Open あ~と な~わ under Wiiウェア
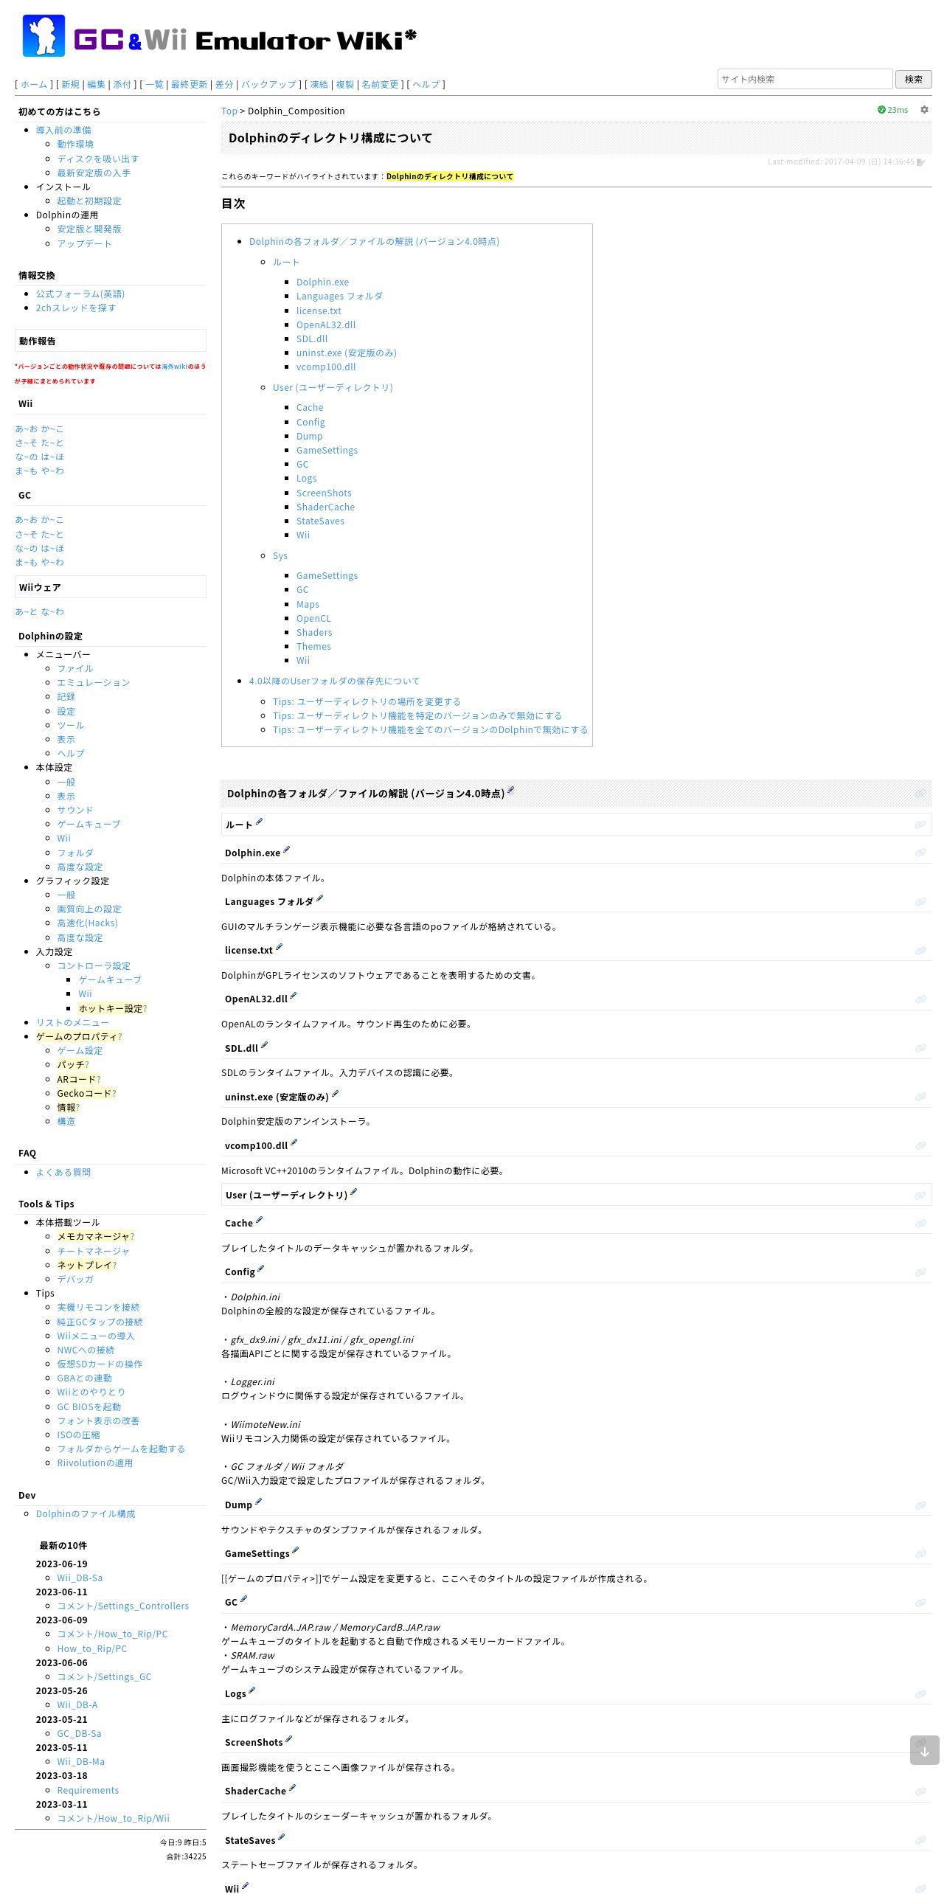This screenshot has height=1894, width=947. pyautogui.click(x=39, y=612)
